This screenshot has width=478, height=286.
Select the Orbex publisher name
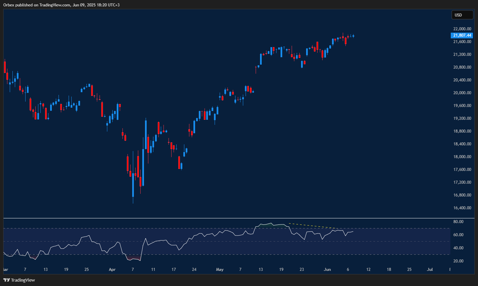pos(8,5)
